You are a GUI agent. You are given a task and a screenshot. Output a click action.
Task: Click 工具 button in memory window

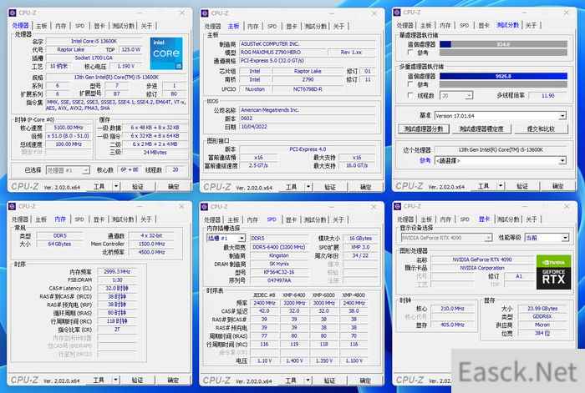click(99, 380)
